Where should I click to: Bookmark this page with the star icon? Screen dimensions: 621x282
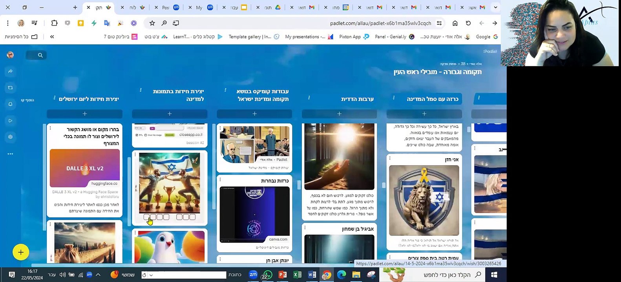152,23
